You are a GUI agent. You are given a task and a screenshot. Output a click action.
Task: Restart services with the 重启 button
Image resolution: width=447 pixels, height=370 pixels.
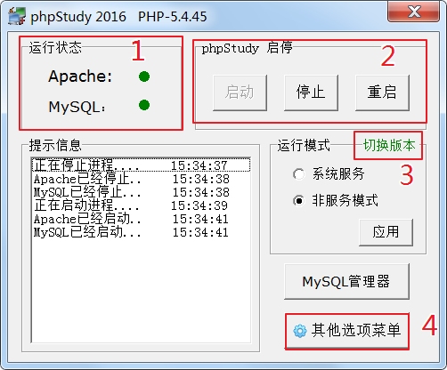[382, 92]
